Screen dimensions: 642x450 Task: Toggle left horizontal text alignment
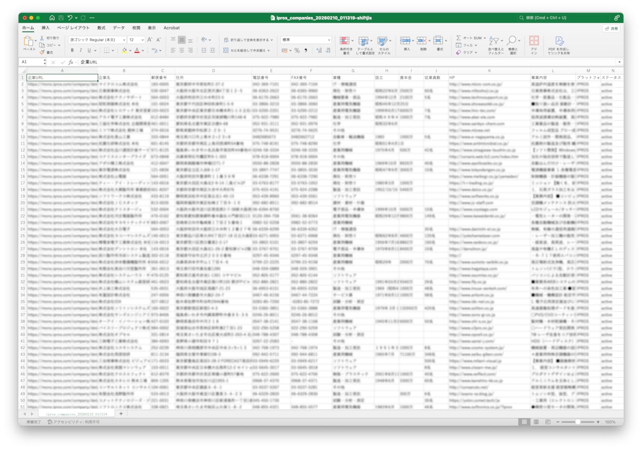pyautogui.click(x=173, y=50)
